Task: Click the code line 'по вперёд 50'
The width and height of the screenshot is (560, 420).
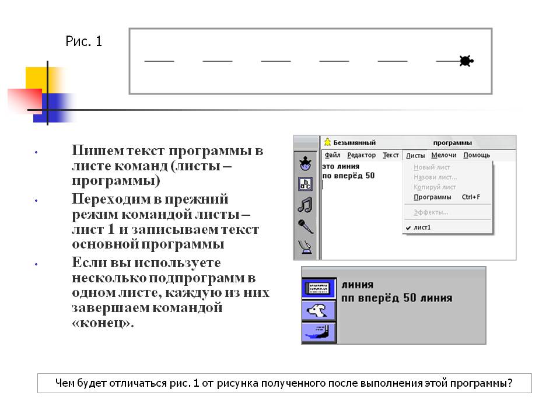Action: [348, 176]
